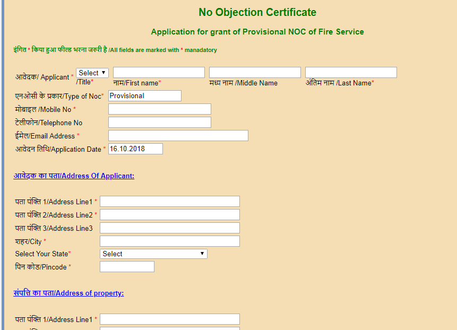Viewport: 457px width, 330px height.
Task: Click the First name input field
Action: tap(158, 72)
